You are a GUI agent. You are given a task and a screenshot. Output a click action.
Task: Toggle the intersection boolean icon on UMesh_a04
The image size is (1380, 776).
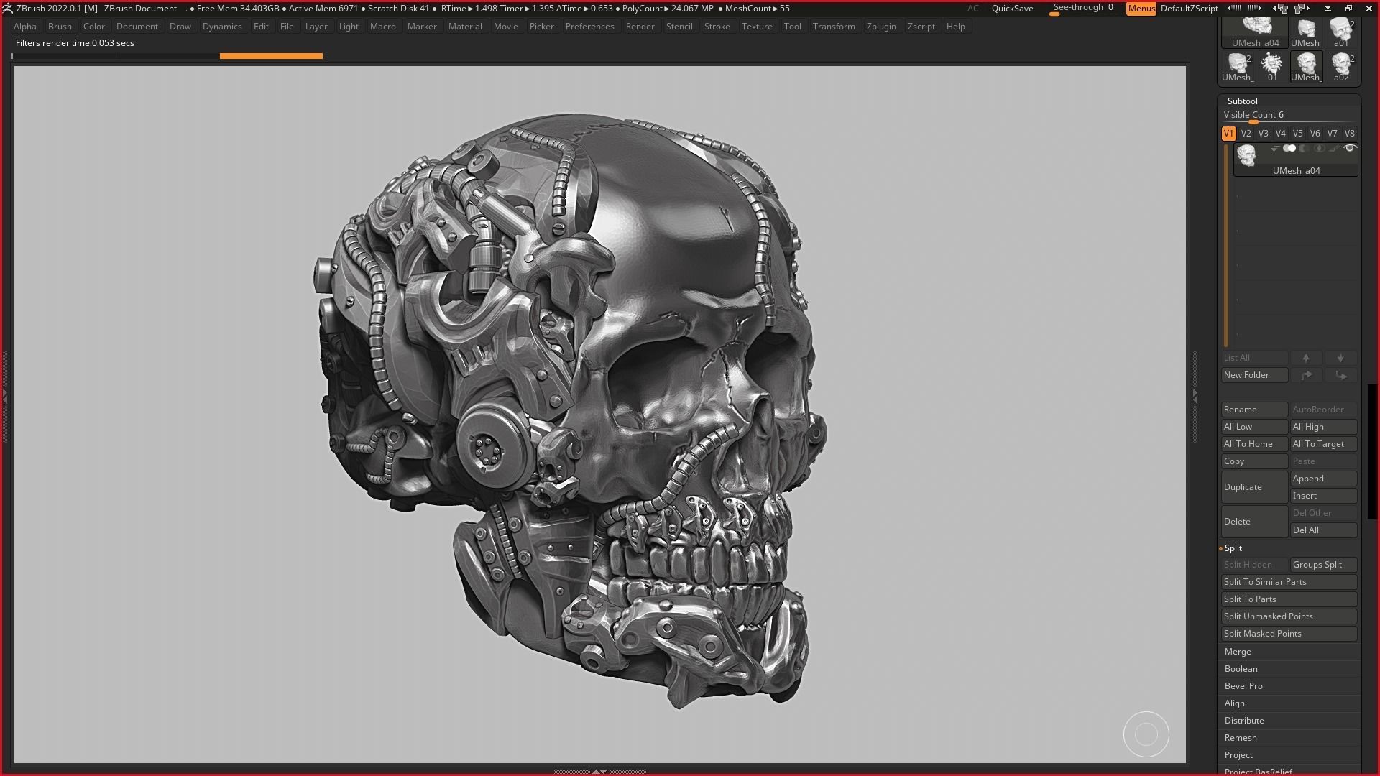(1319, 149)
